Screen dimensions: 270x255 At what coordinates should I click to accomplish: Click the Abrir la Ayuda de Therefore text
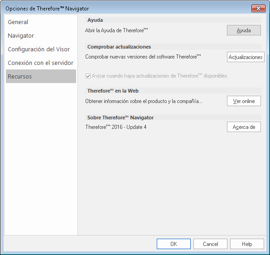point(116,30)
